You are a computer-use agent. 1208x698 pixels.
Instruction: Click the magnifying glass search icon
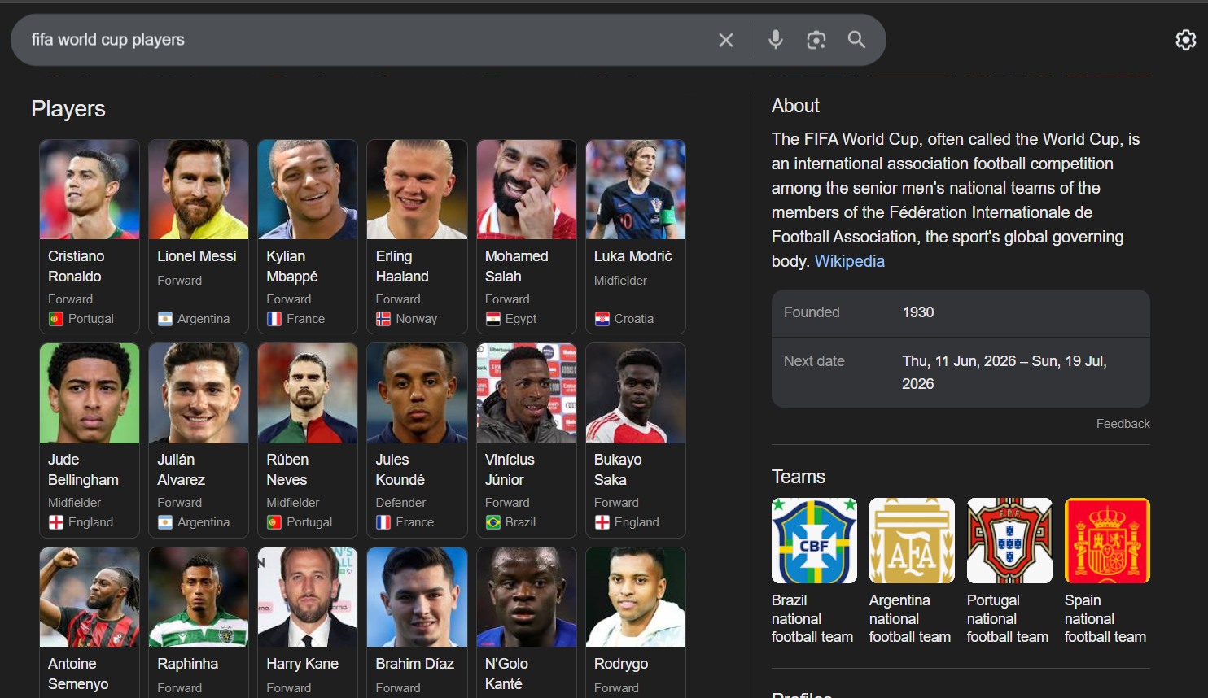click(x=856, y=40)
